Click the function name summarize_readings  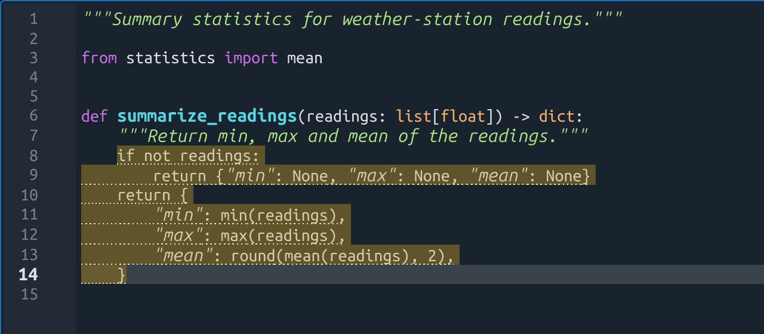point(207,116)
